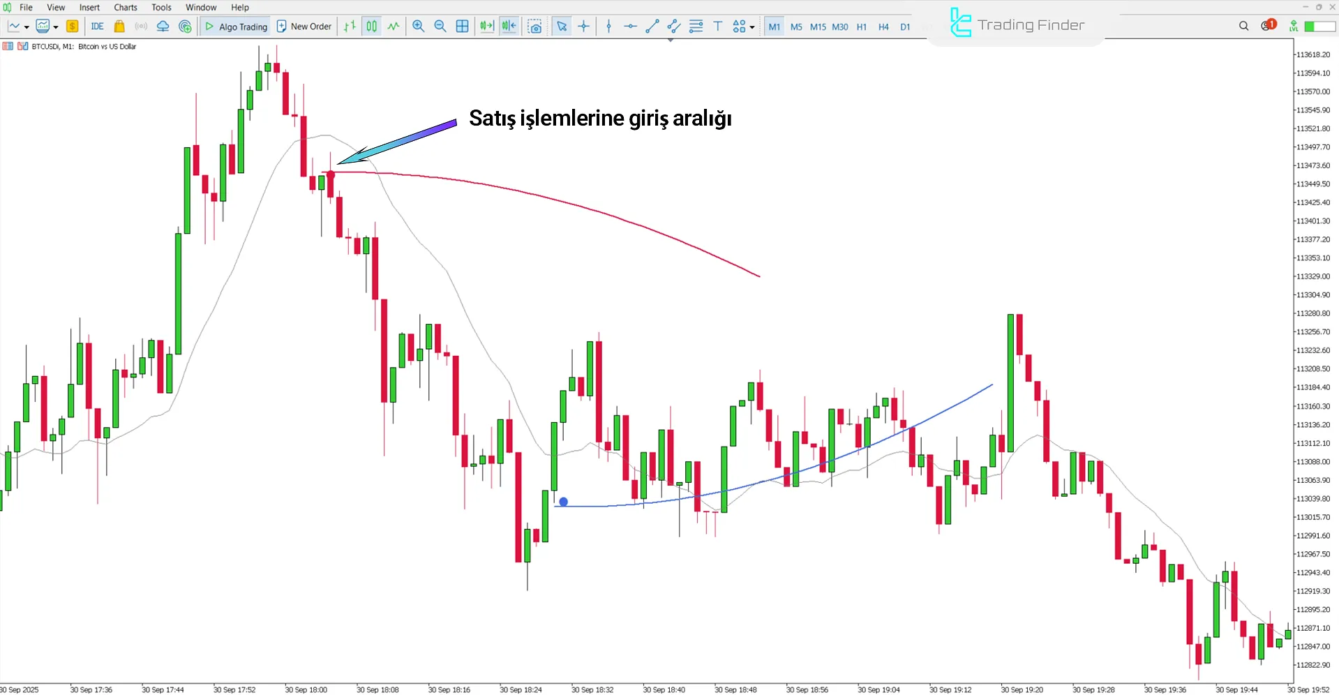The height and width of the screenshot is (695, 1339).
Task: Toggle candlestick chart display mode
Action: pos(372,27)
